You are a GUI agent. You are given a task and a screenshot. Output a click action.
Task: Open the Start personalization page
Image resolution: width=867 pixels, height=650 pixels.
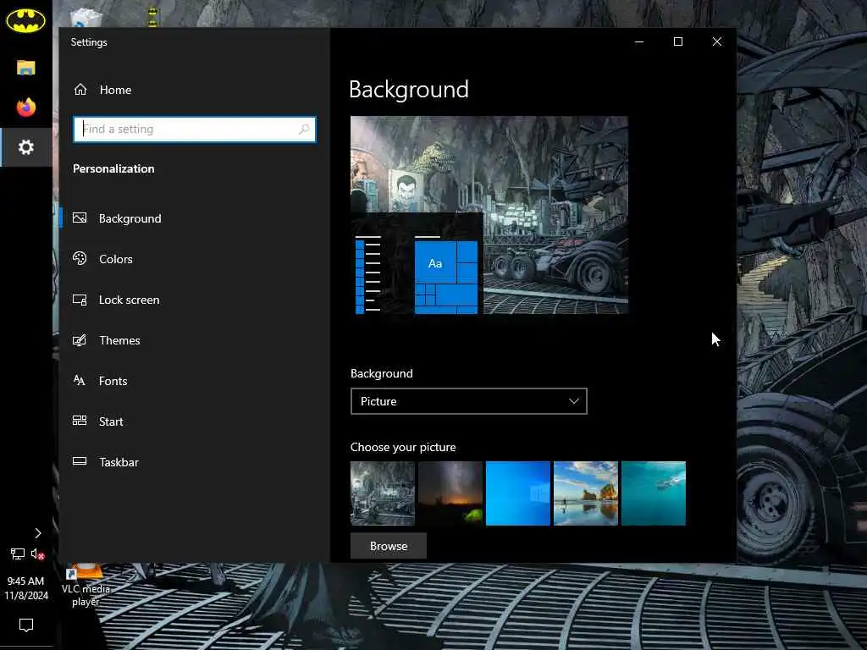[111, 421]
